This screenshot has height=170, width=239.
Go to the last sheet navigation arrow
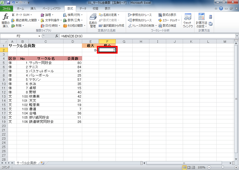coord(12,163)
